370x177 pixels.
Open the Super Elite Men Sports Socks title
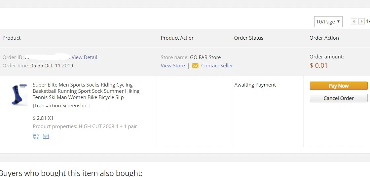[86, 91]
